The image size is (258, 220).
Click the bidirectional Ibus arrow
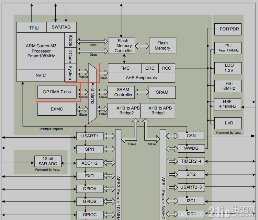coord(92,41)
